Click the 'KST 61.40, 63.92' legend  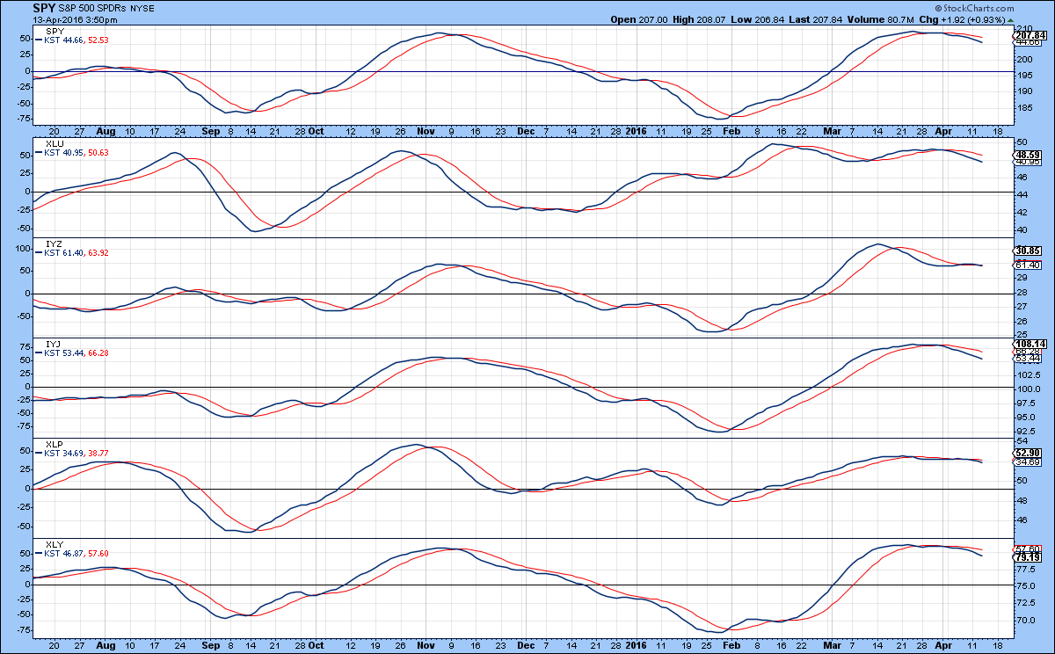point(76,252)
